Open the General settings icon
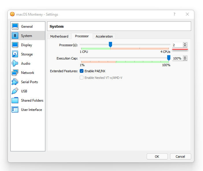Image resolution: width=203 pixels, height=171 pixels. point(15,26)
